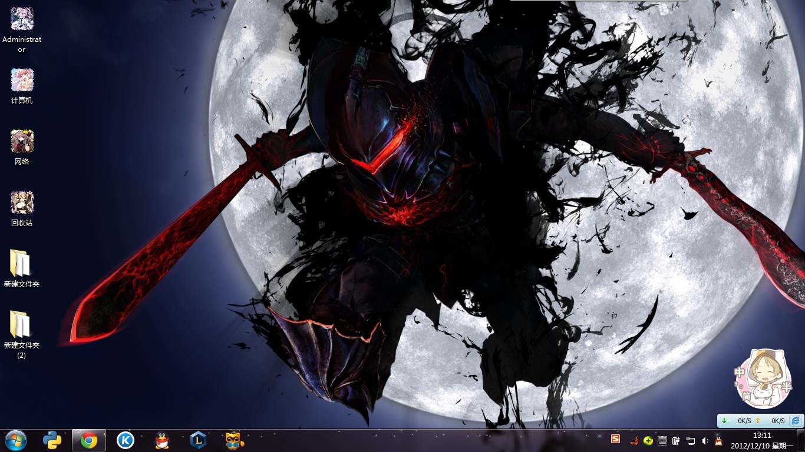Screen dimensions: 805x452
Task: Toggle the 简 simplified Chinese mode
Action: 747,397
